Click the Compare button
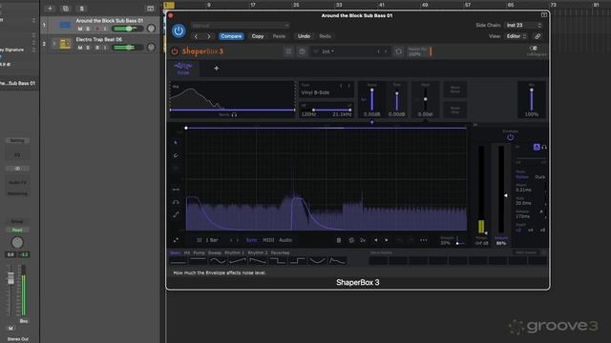Image resolution: width=611 pixels, height=343 pixels. coord(231,36)
